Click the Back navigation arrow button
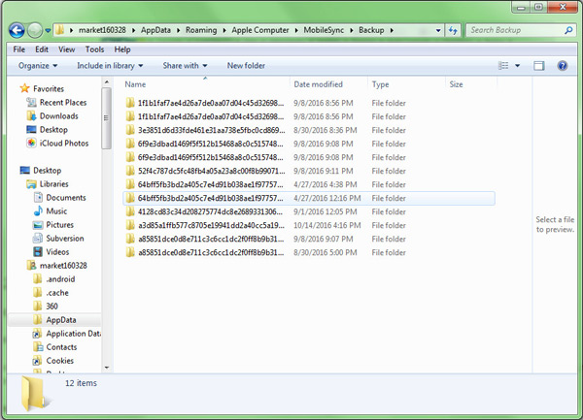Viewport: 583px width, 420px height. [17, 30]
